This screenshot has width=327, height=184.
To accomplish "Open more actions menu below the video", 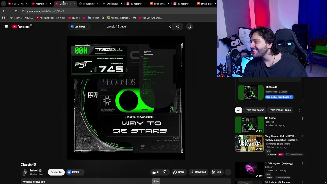I will pyautogui.click(x=228, y=172).
